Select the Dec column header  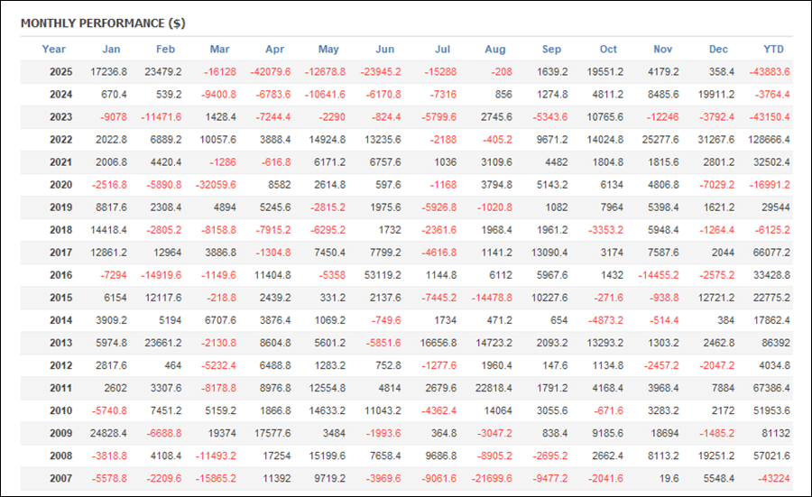click(x=719, y=49)
